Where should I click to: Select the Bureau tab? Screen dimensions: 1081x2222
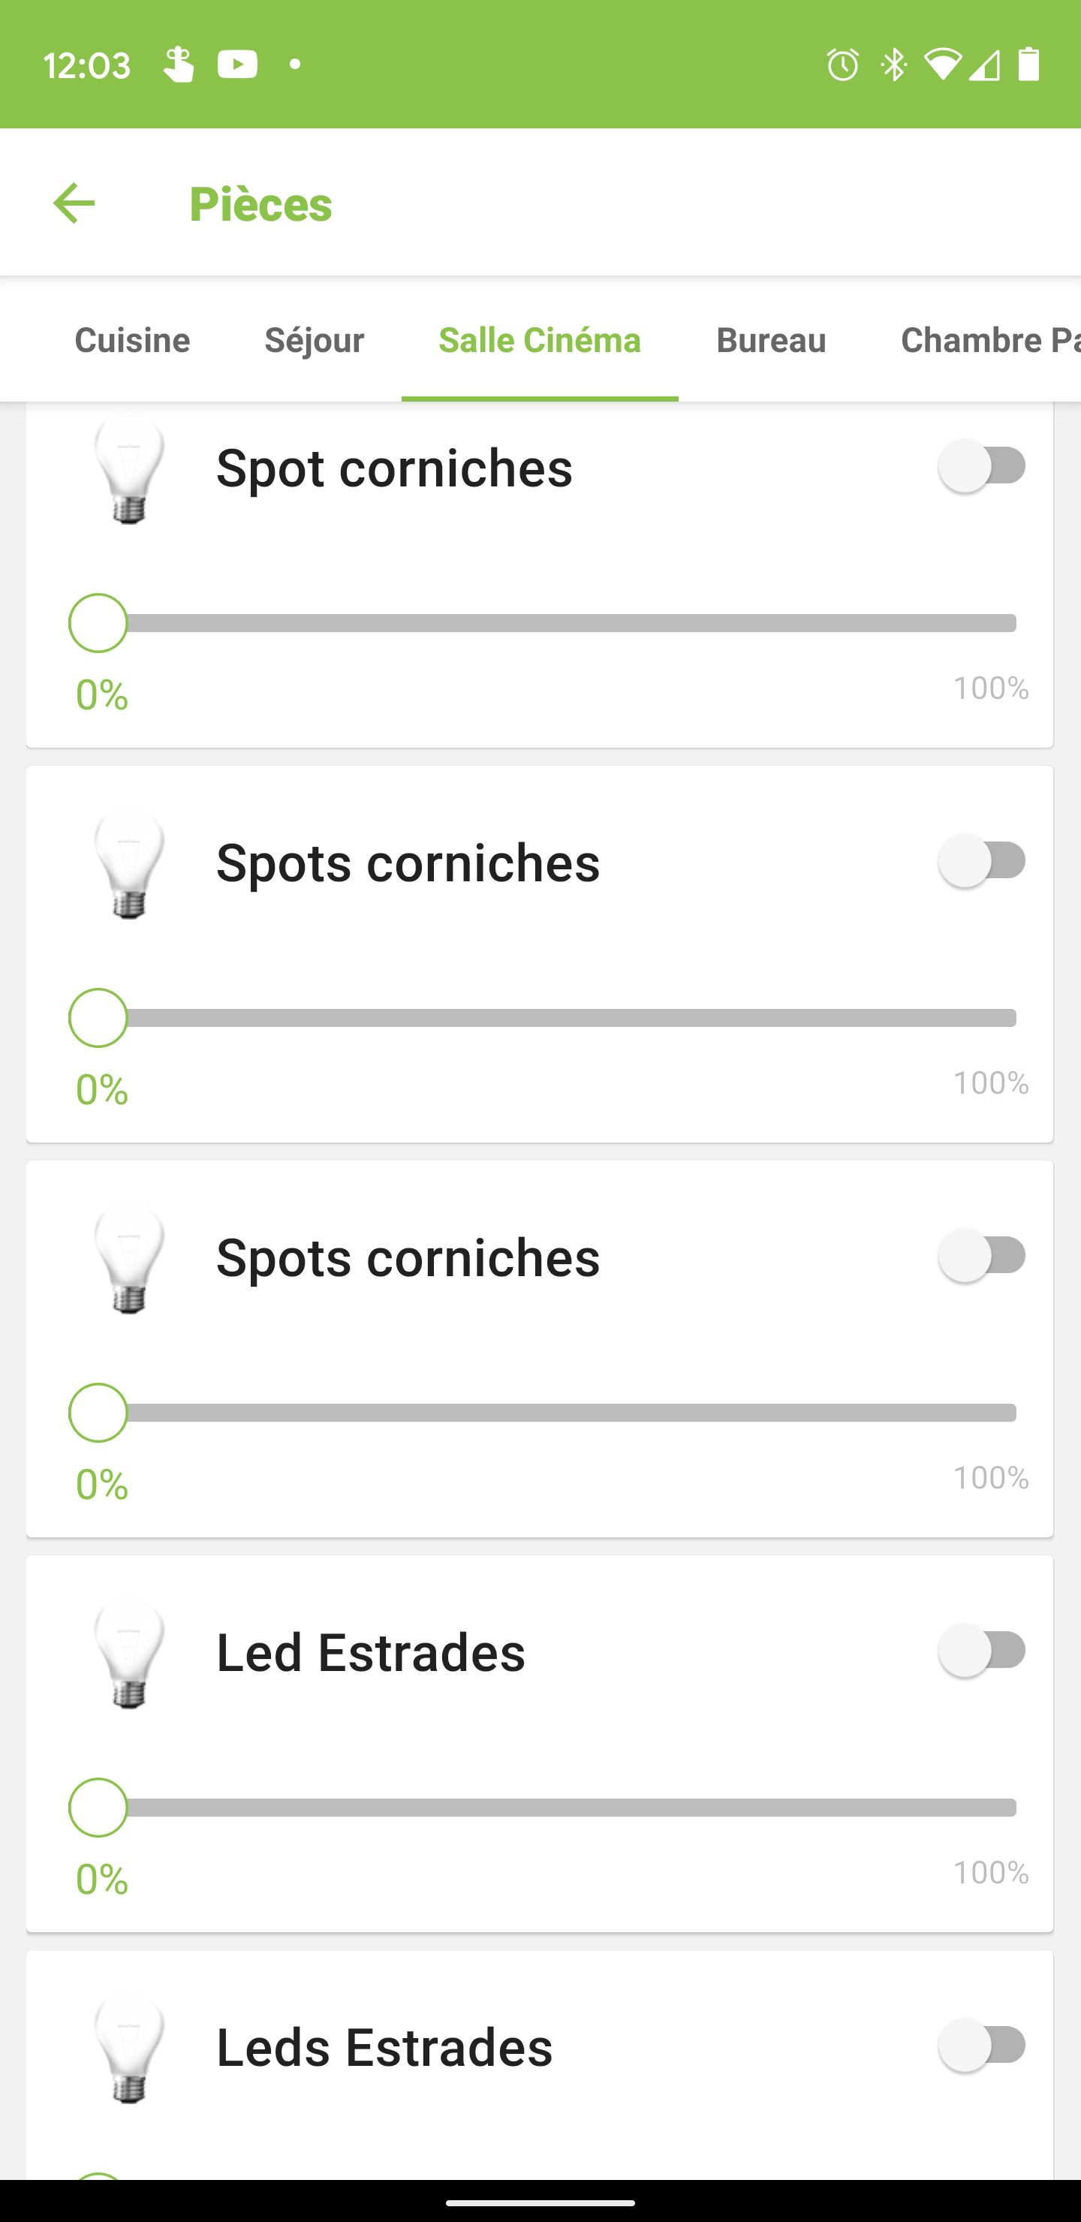tap(770, 340)
